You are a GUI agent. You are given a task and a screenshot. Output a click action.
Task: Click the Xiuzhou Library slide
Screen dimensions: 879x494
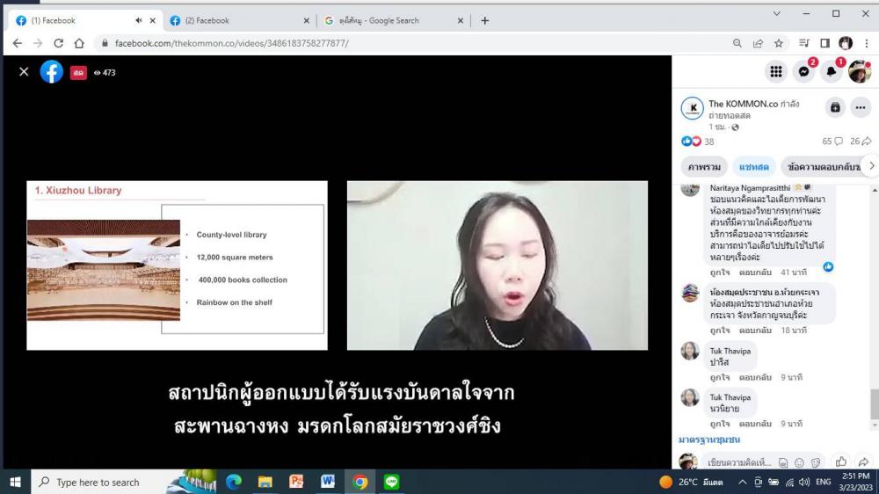(178, 265)
